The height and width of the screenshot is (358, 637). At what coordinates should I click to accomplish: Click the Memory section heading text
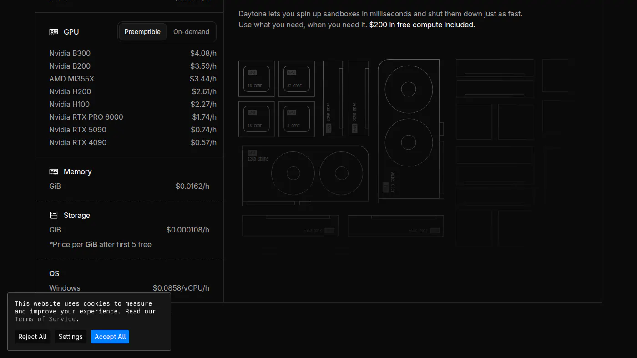(x=78, y=171)
